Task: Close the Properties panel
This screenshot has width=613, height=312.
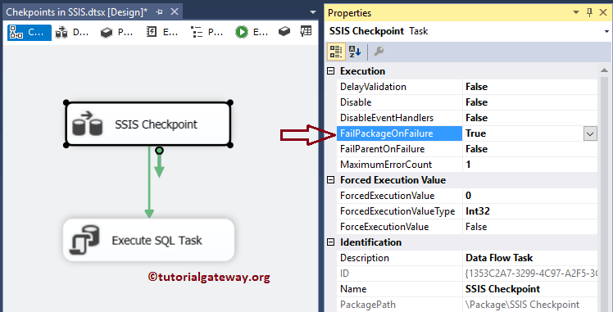Action: click(x=603, y=12)
